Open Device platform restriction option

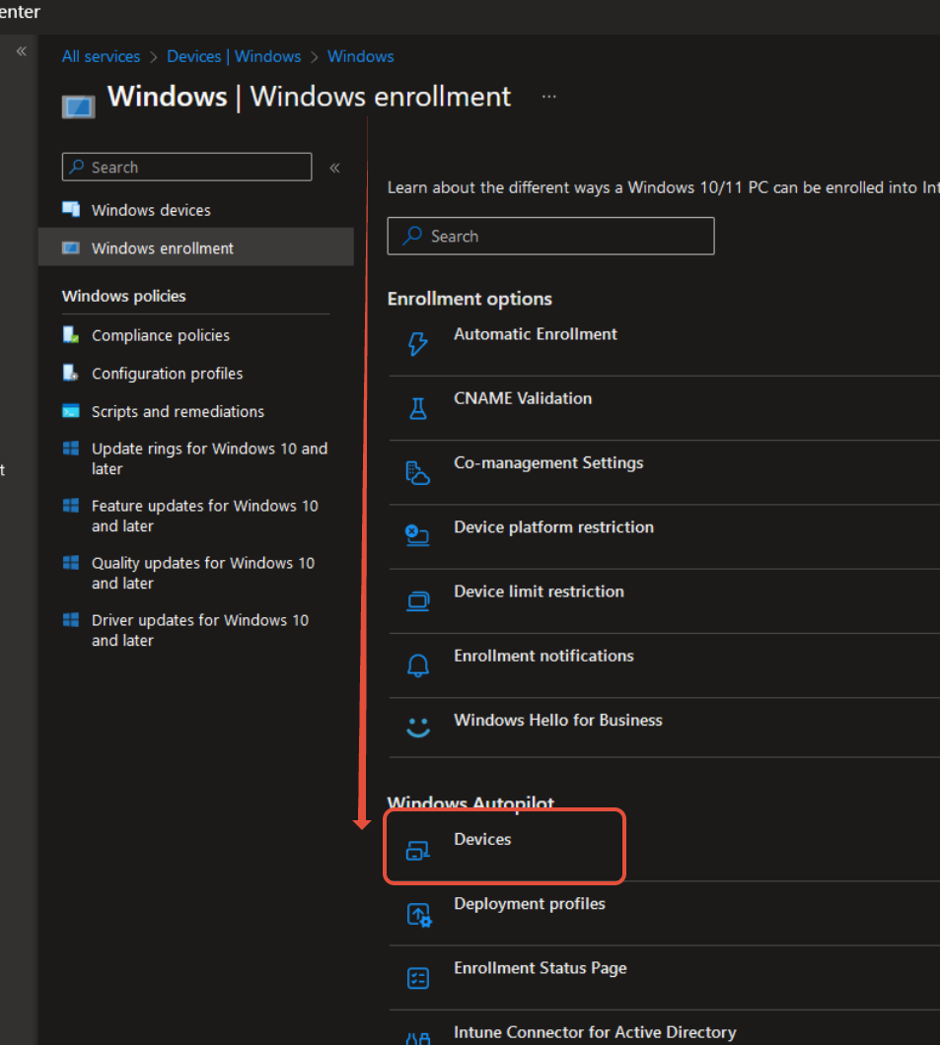coord(554,527)
